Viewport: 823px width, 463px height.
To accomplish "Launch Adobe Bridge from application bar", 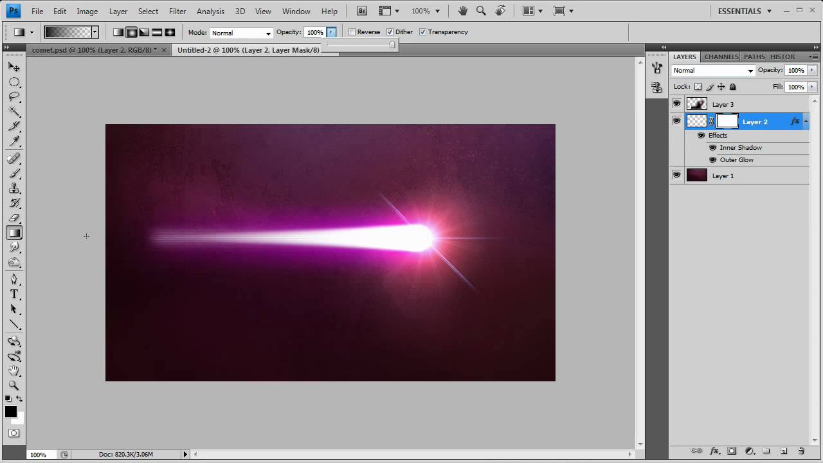I will tap(362, 11).
